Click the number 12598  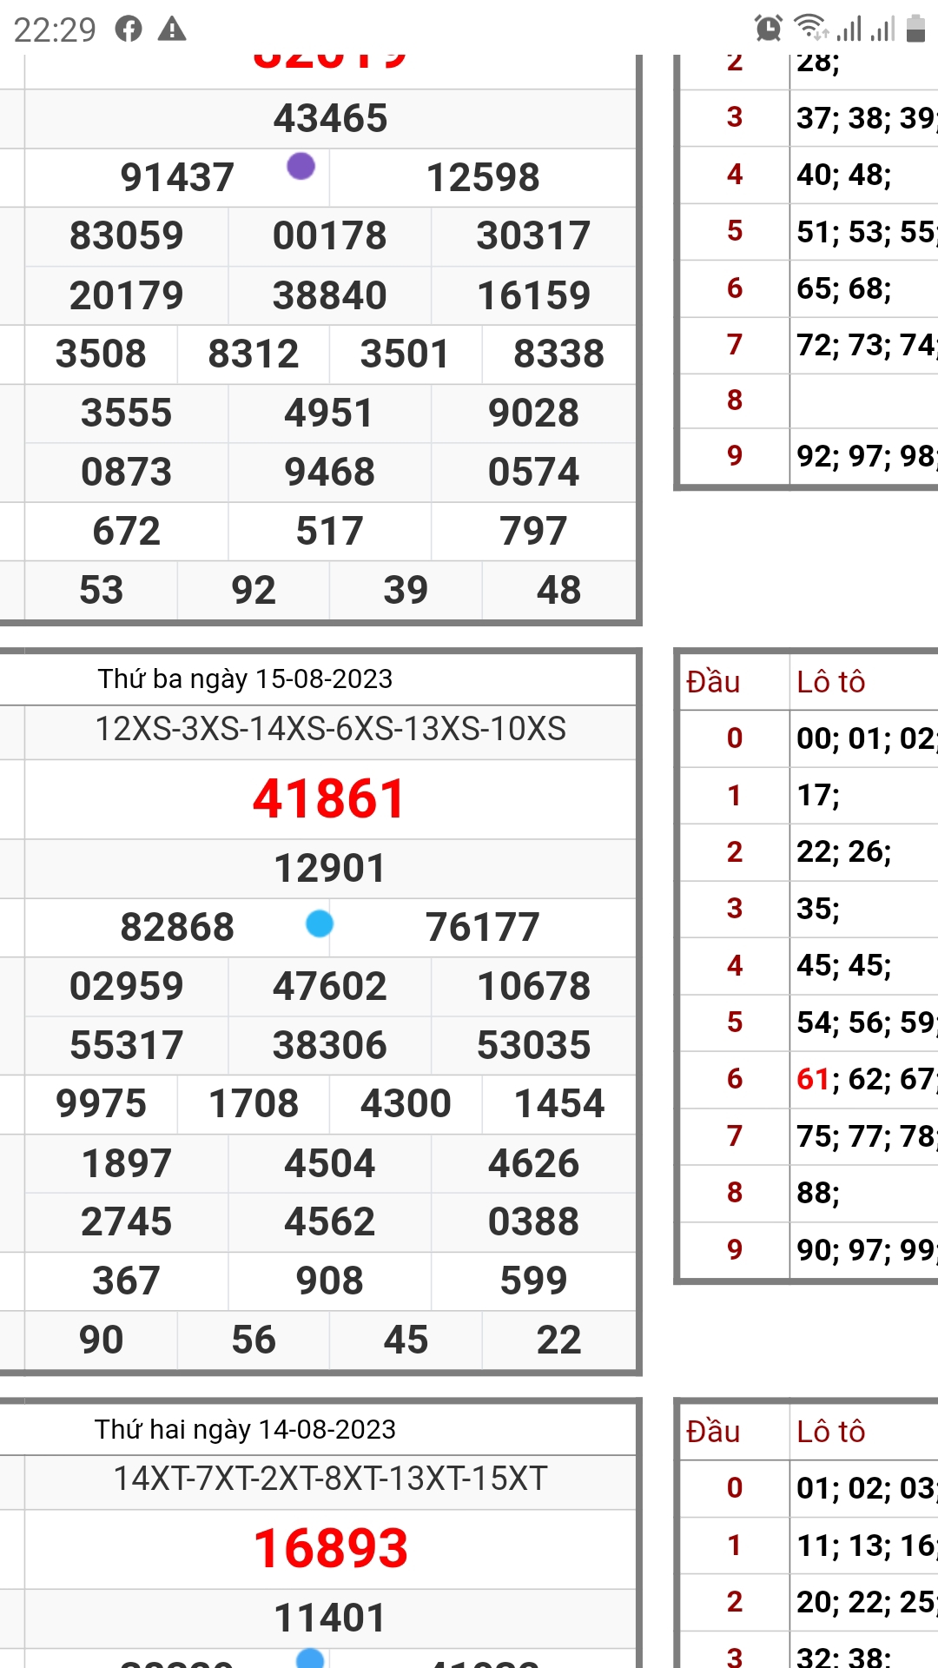pos(483,177)
